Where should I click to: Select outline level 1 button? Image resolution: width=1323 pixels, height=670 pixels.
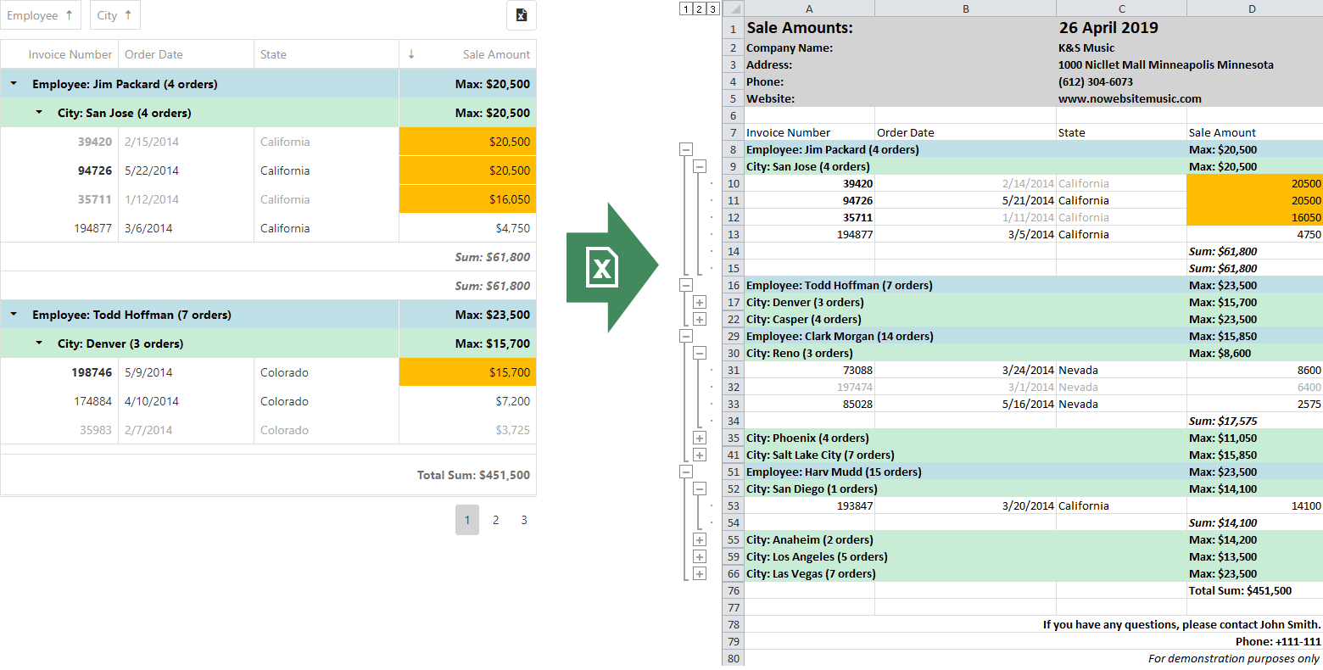pyautogui.click(x=686, y=8)
